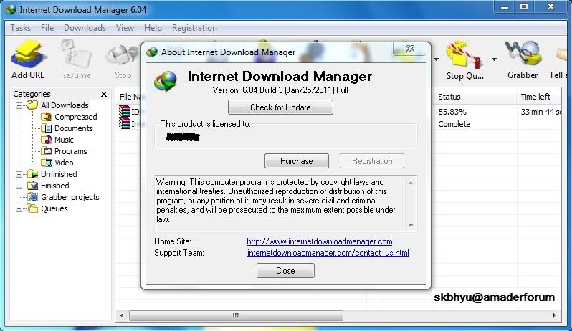Click the archive icon of the 55.83% download
This screenshot has width=572, height=331.
pyautogui.click(x=125, y=111)
